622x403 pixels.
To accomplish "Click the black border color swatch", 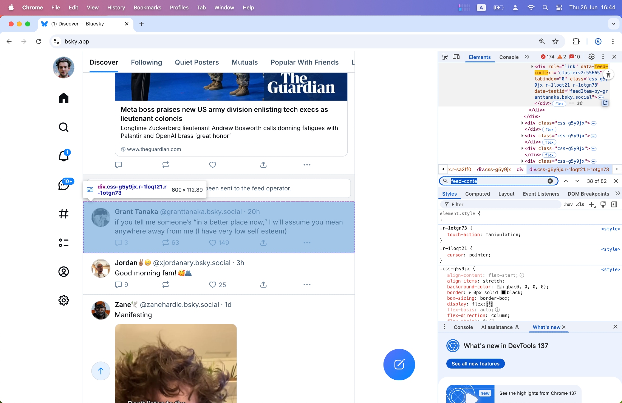I will coord(504,292).
